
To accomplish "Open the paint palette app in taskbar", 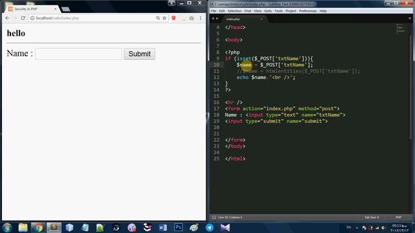I will pyautogui.click(x=194, y=227).
